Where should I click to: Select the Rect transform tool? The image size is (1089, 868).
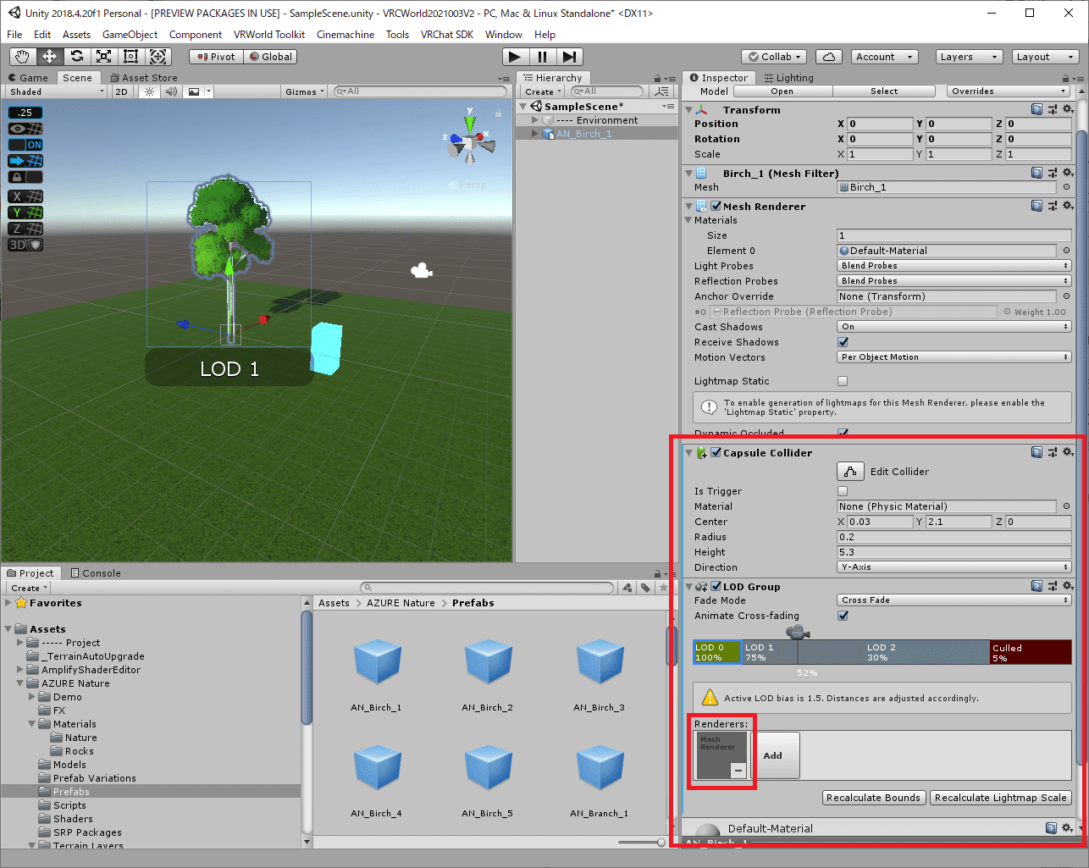tap(131, 57)
